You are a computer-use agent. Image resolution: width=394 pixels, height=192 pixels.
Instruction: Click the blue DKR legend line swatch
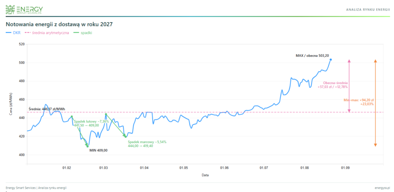point(8,33)
